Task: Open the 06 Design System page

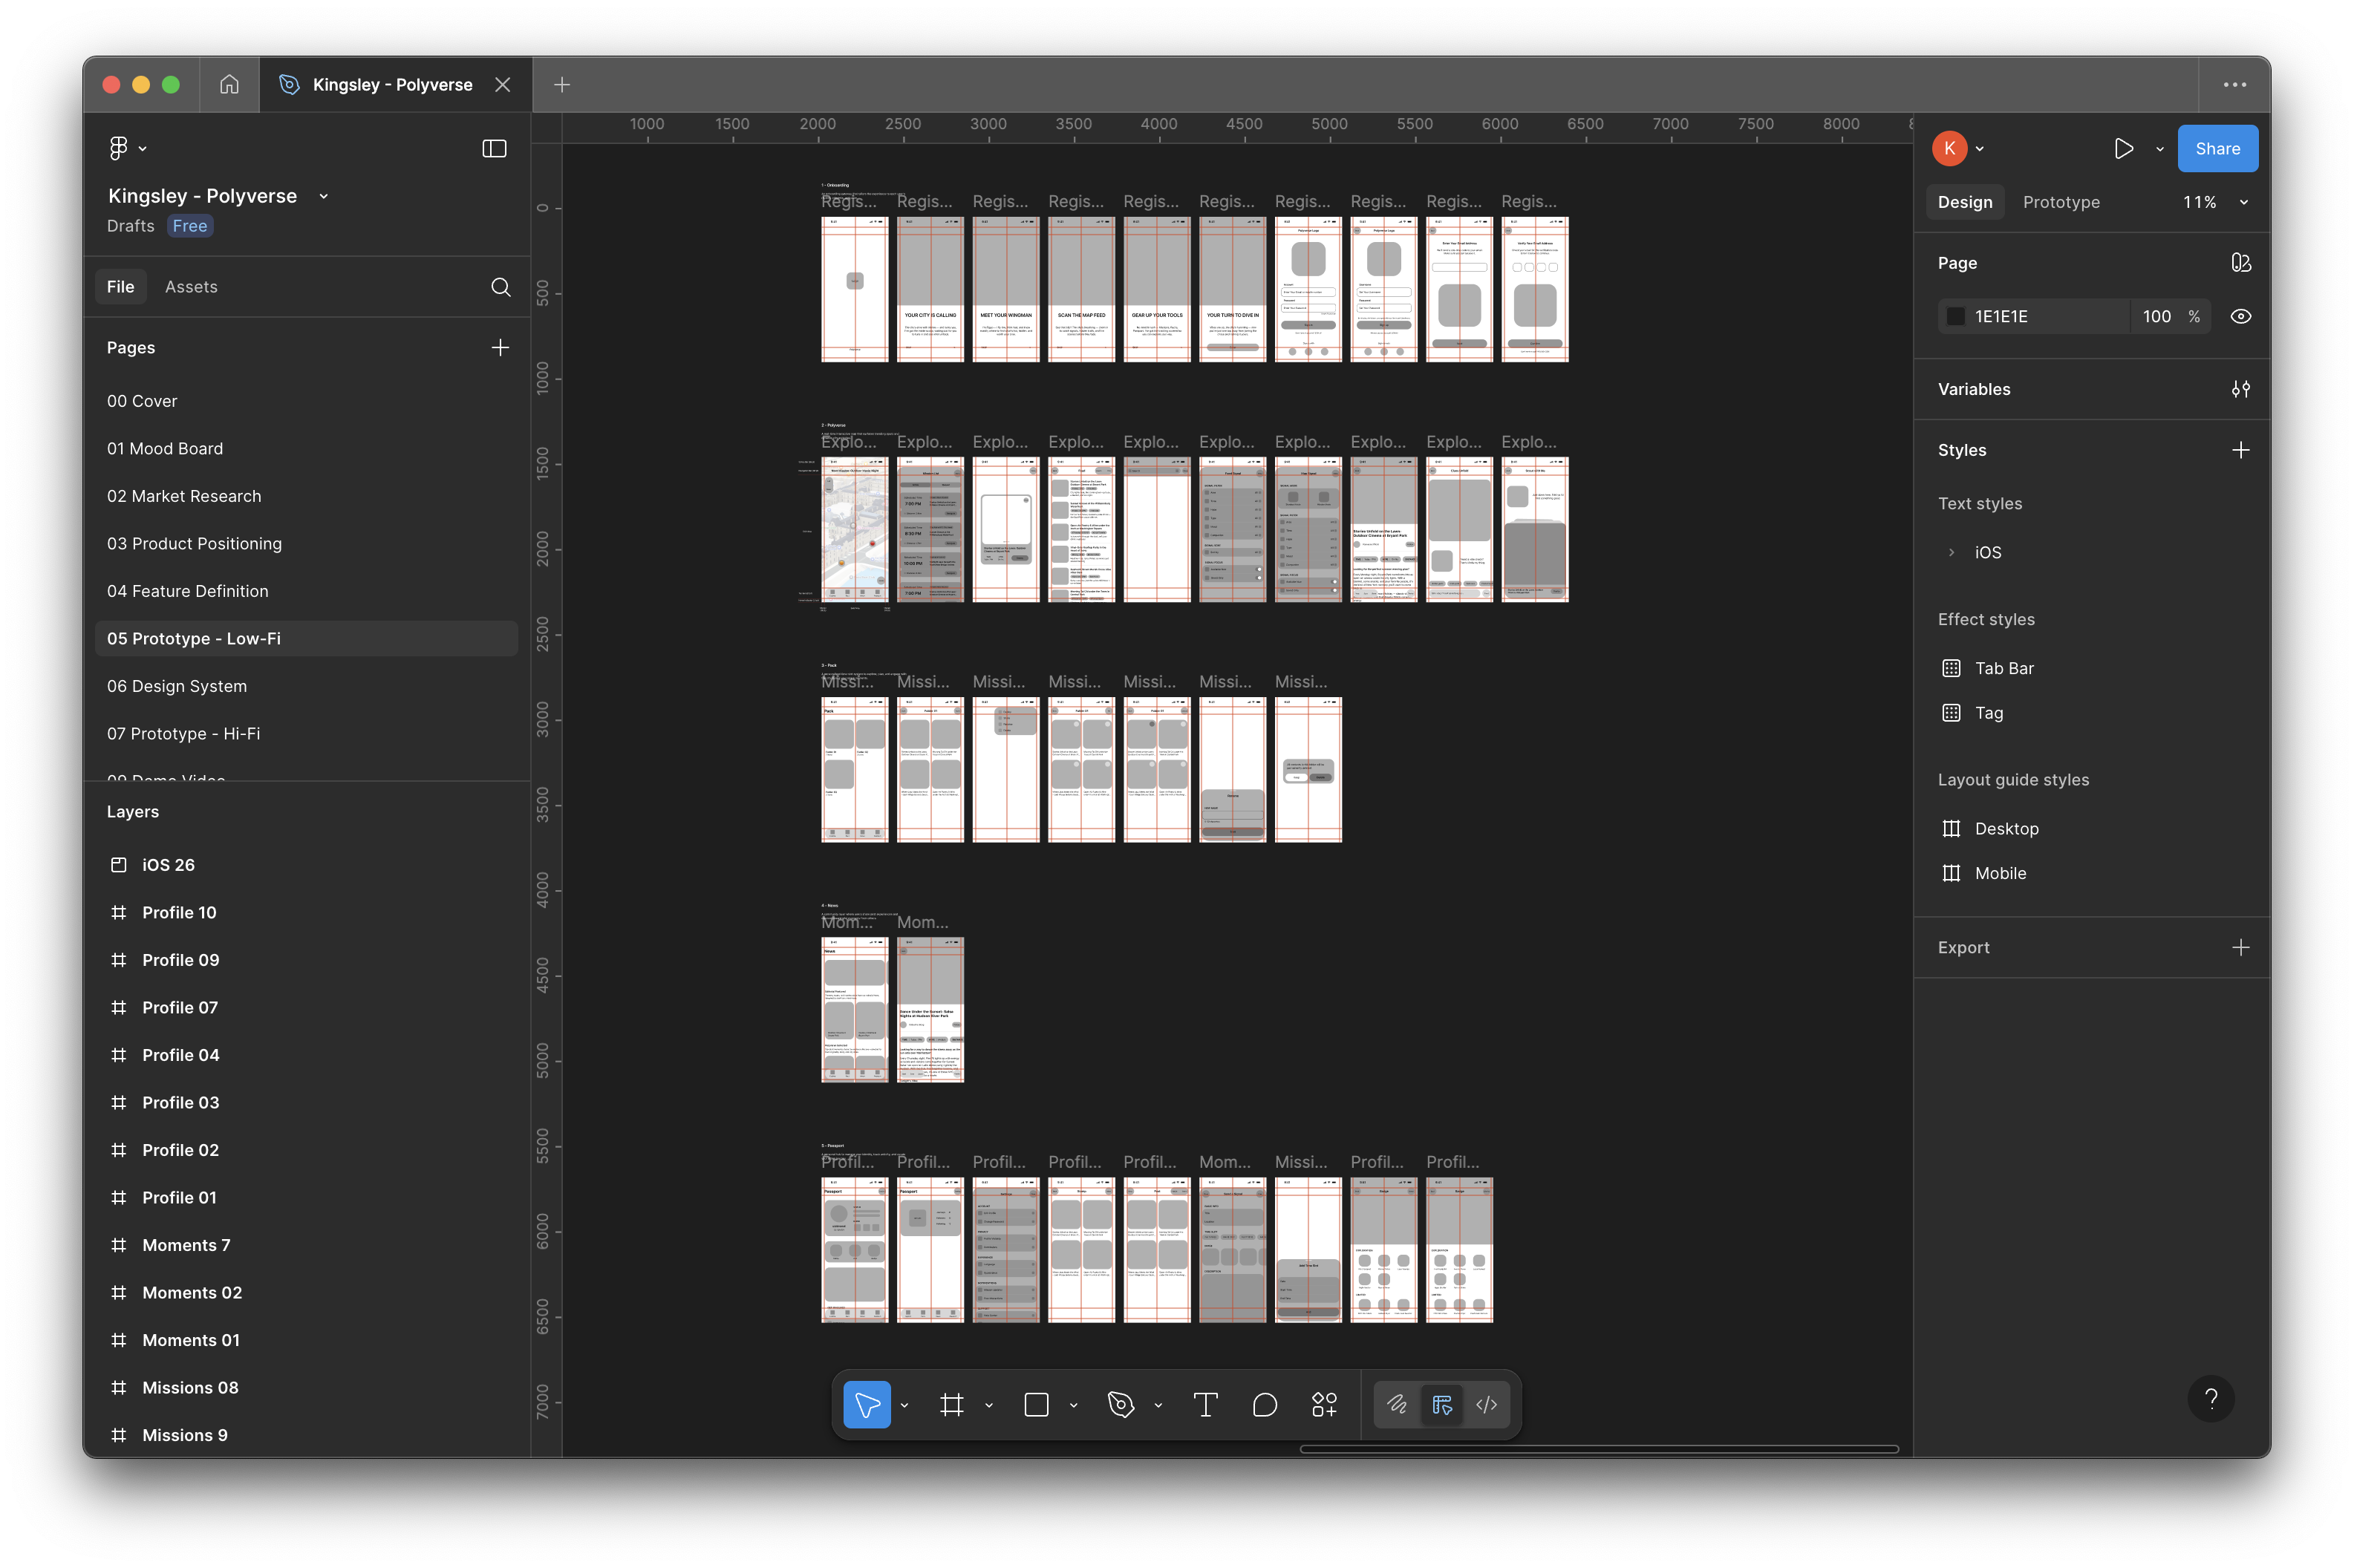Action: click(x=177, y=686)
